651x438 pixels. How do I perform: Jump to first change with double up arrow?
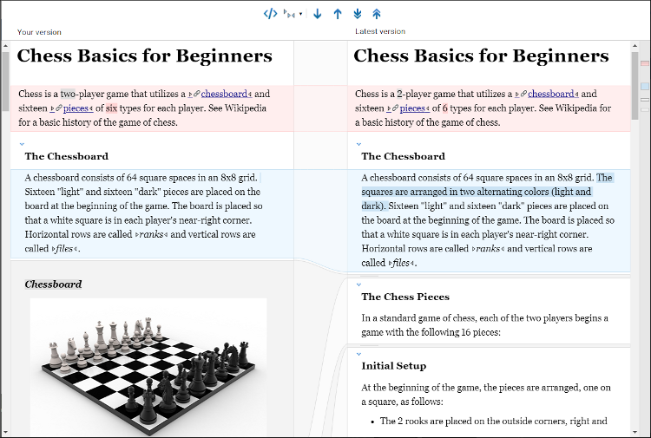(x=377, y=14)
